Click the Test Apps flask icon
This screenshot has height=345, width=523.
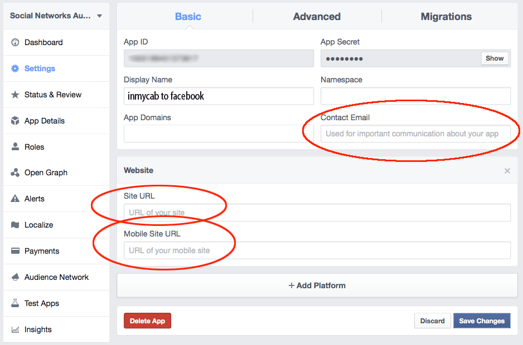click(x=15, y=303)
